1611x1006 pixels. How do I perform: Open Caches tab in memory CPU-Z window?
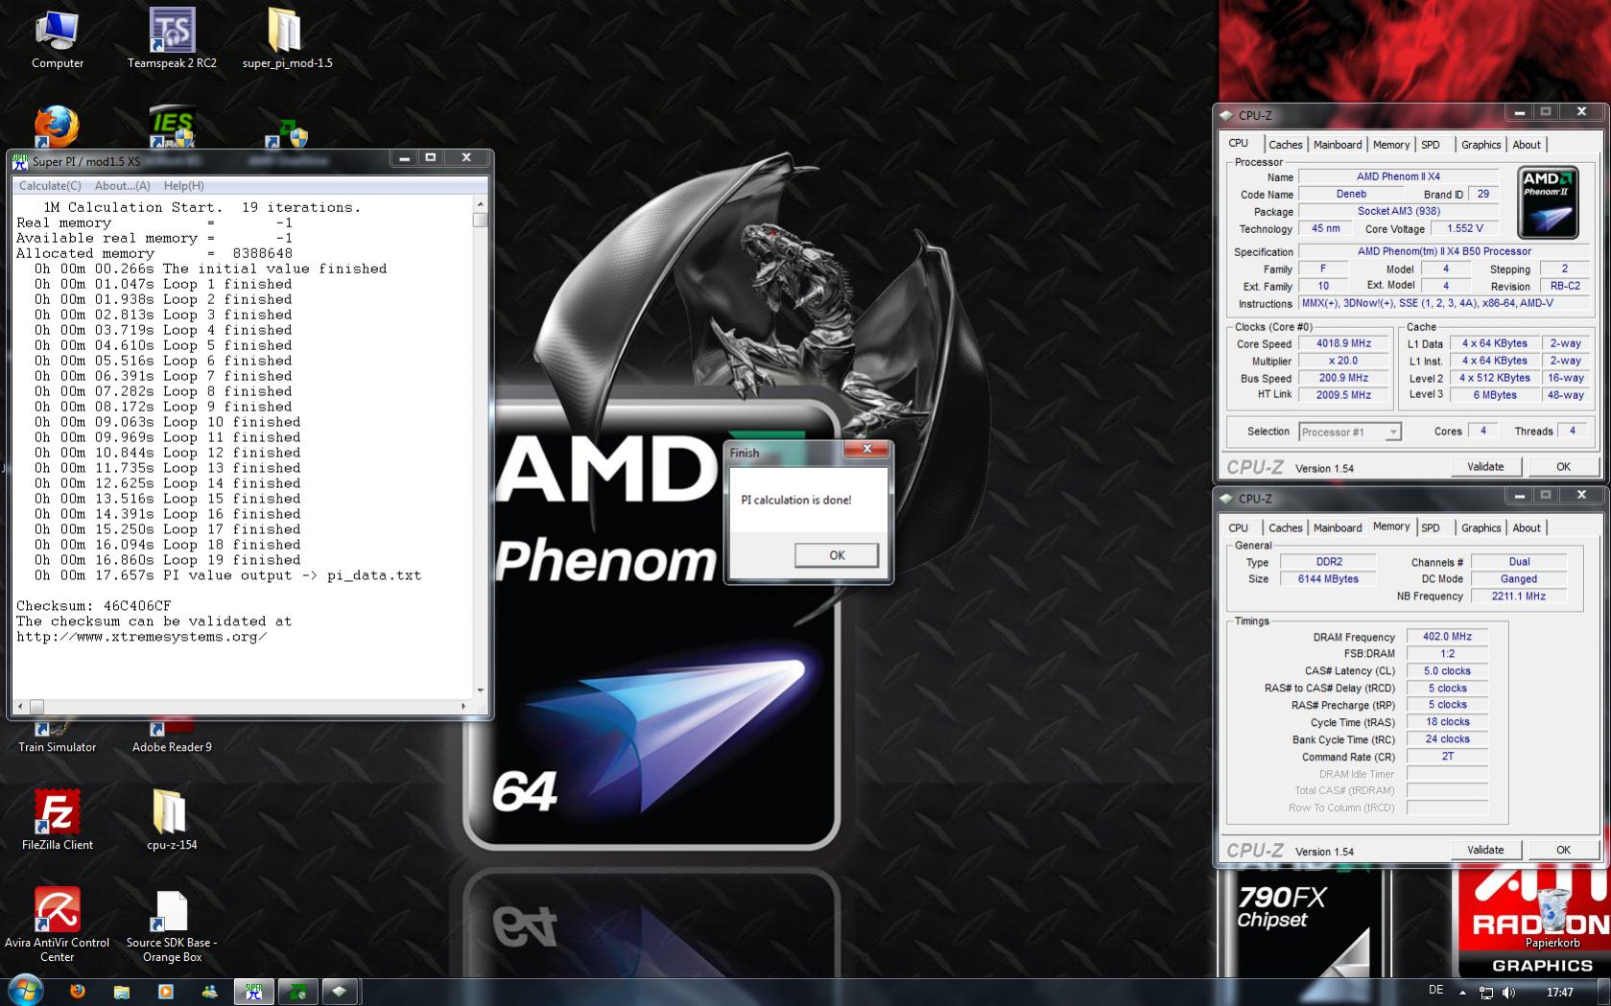tap(1285, 528)
